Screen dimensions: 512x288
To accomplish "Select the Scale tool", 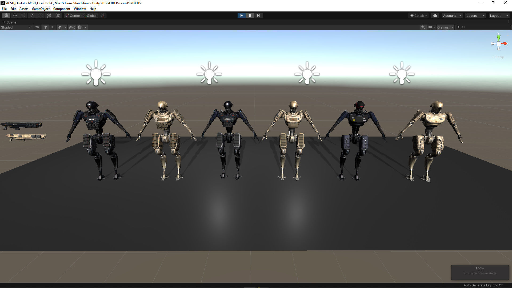I will (x=32, y=15).
